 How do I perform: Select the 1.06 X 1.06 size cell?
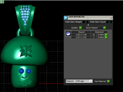pos(81,35)
